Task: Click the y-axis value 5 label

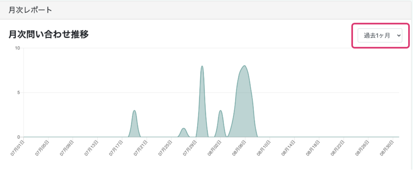Action: pos(19,92)
